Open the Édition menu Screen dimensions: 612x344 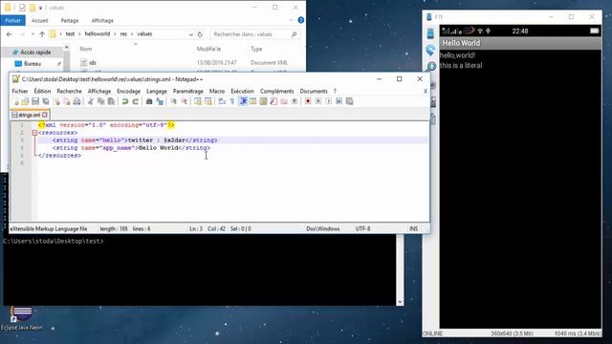[x=42, y=91]
